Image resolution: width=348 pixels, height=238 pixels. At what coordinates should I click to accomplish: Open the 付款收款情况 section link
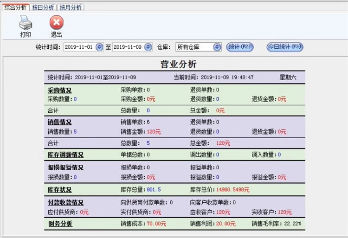click(x=65, y=202)
